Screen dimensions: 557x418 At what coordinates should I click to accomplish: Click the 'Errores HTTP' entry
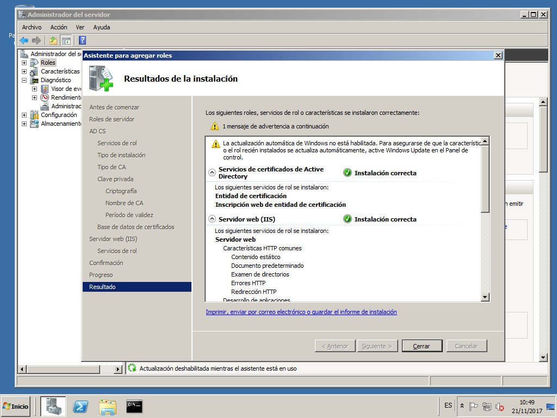[x=248, y=283]
